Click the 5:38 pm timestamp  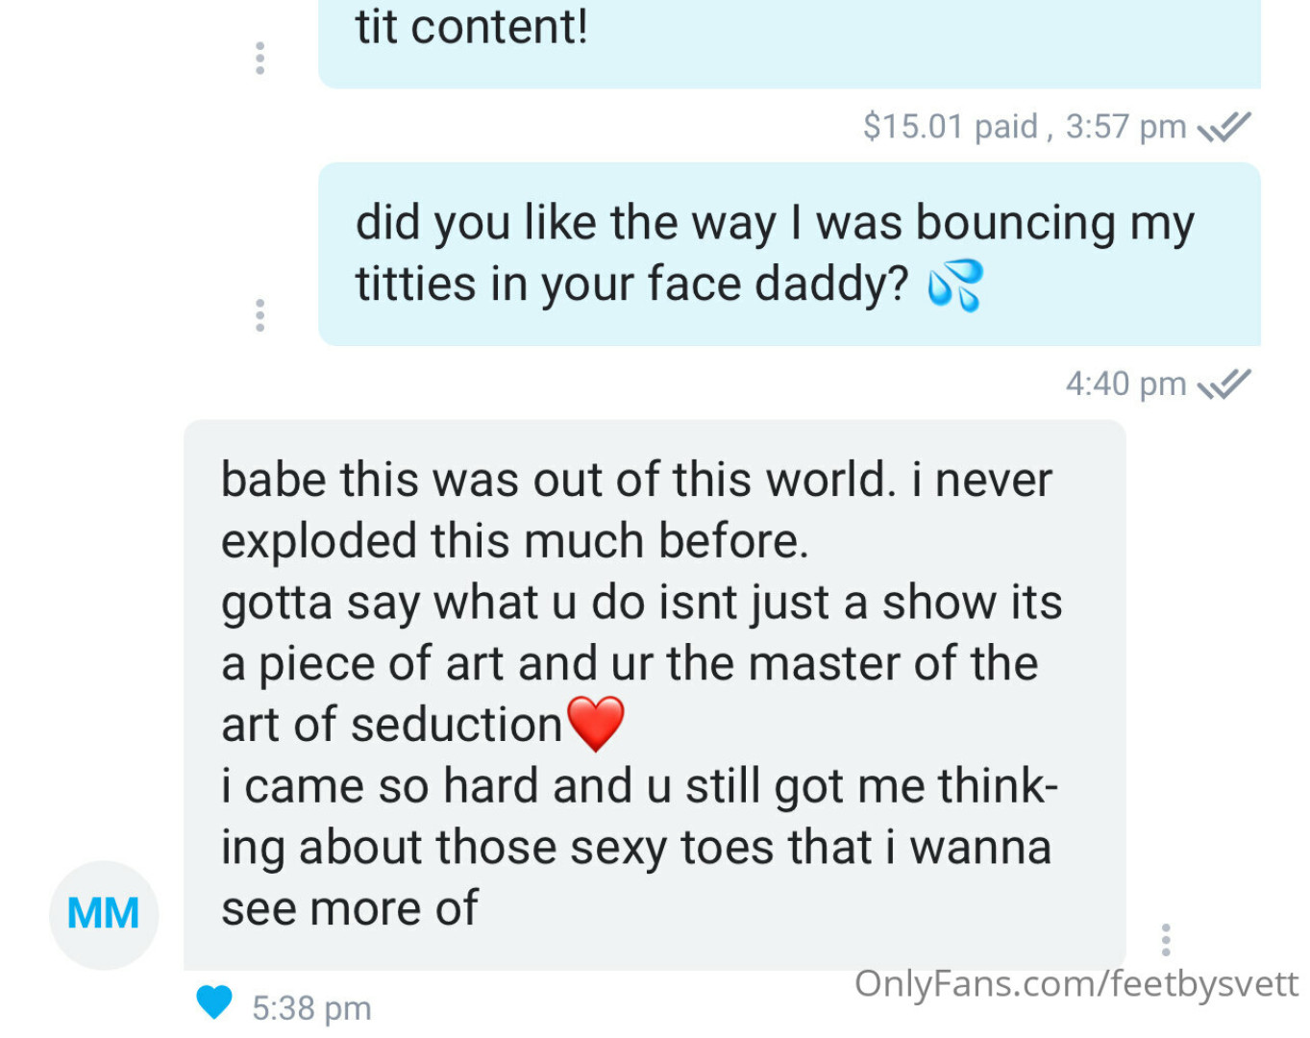pos(311,1008)
